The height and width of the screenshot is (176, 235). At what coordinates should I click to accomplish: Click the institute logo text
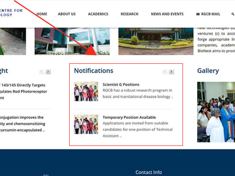point(11,13)
